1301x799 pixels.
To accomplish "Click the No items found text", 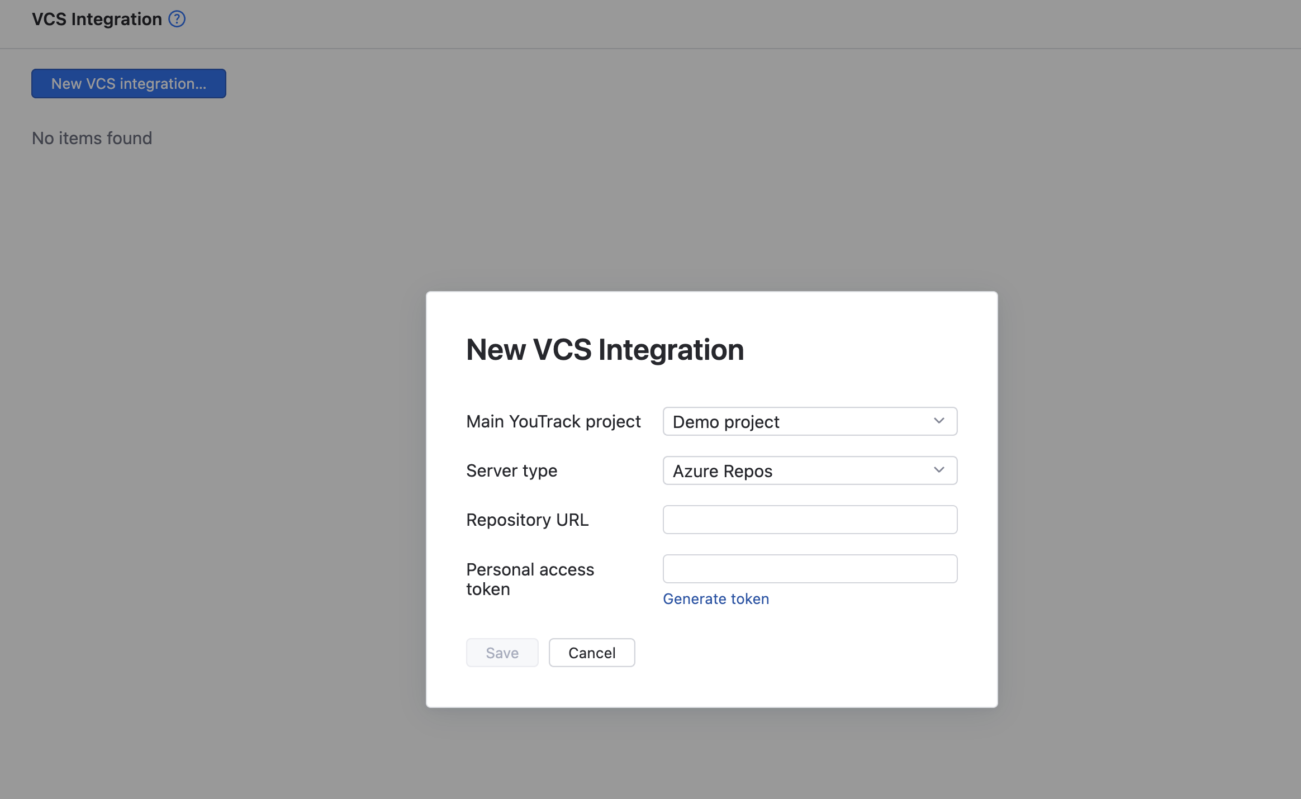I will tap(92, 138).
